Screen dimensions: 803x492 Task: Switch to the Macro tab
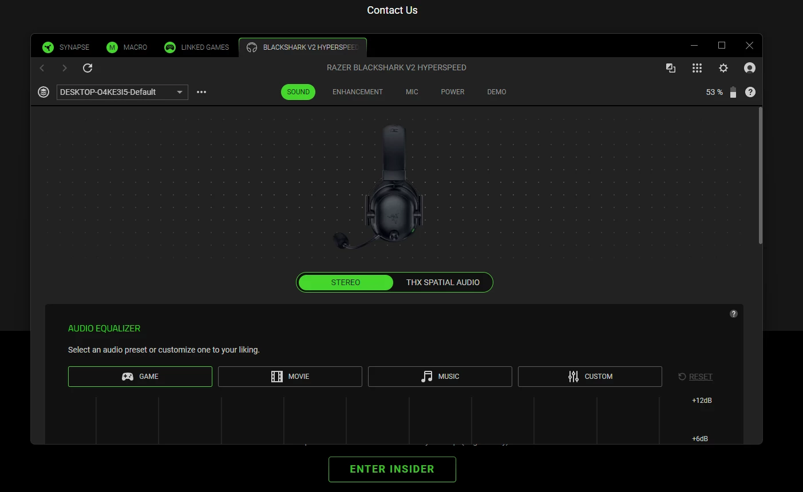point(127,47)
